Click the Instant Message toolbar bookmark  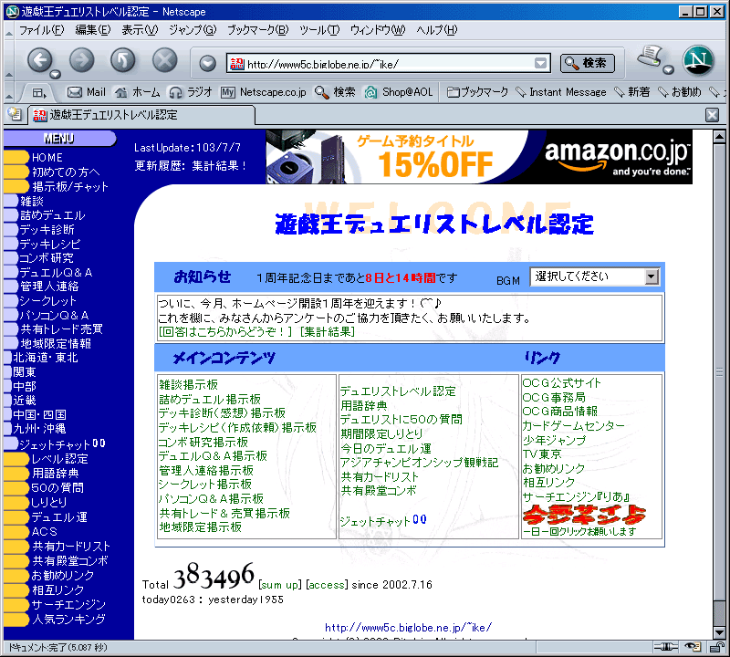coord(561,92)
